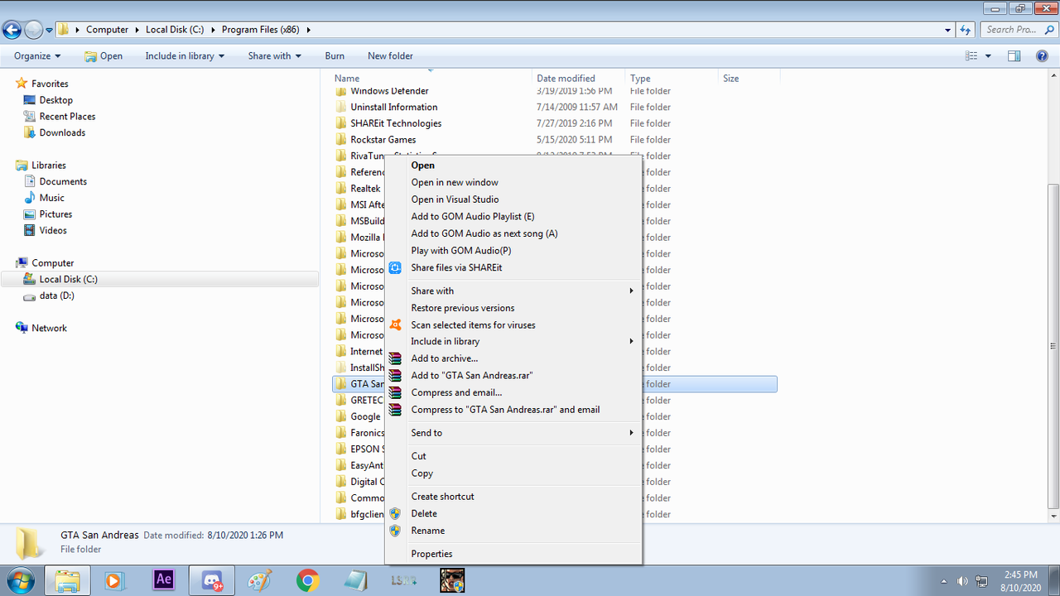
Task: Select Restore previous versions
Action: (463, 308)
